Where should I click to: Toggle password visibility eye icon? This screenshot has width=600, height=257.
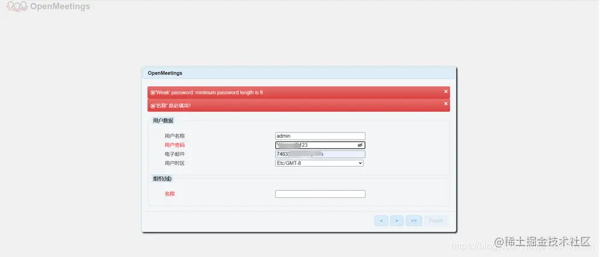point(360,145)
